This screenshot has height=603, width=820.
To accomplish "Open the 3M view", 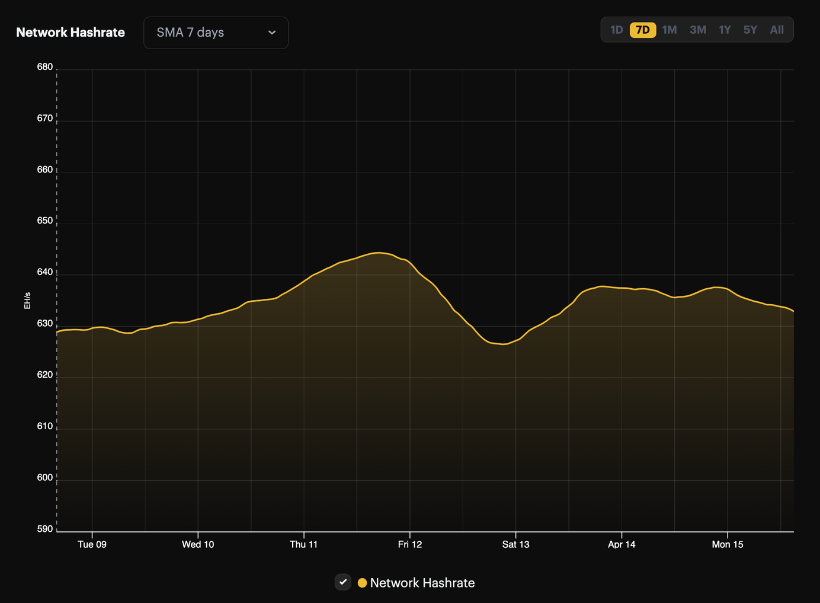I will (697, 29).
